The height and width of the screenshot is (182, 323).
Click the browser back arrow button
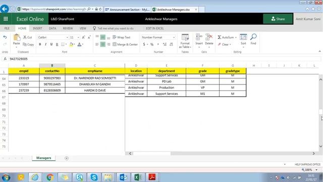tap(5, 9)
